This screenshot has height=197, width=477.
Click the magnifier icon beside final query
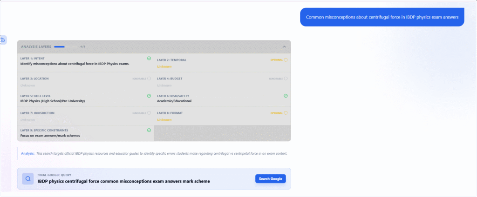pos(27,178)
